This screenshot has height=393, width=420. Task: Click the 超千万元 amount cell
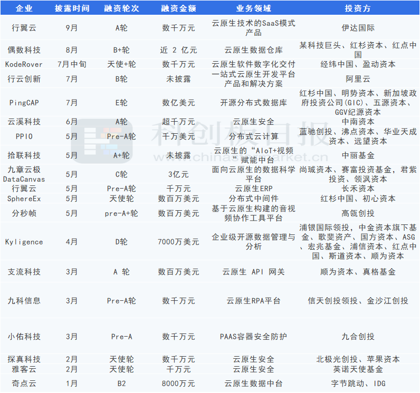click(x=179, y=122)
